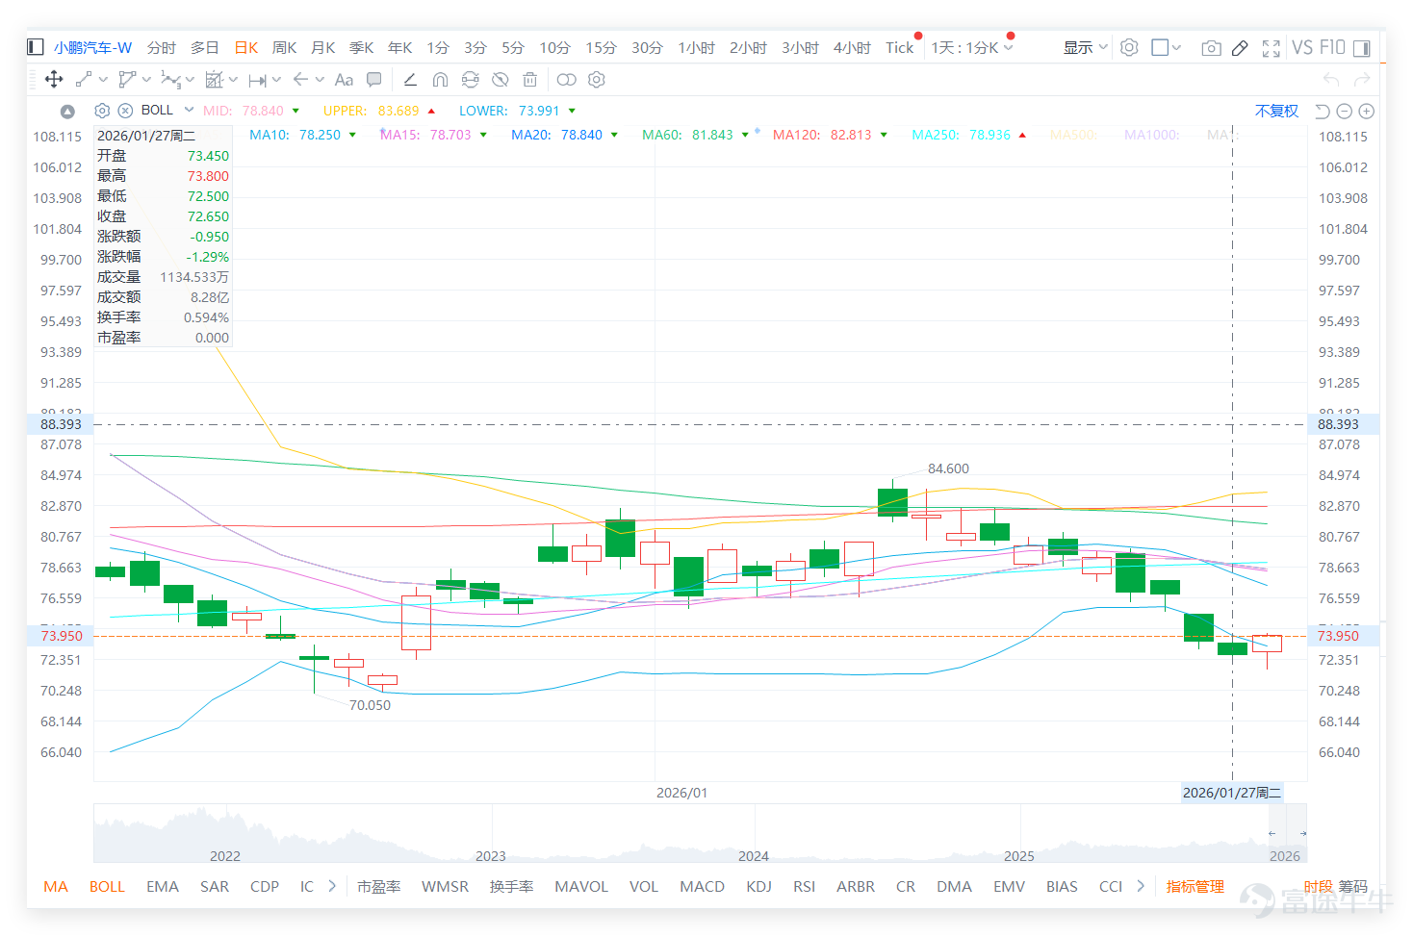Viewport: 1413px width, 936px height.
Task: Toggle the left sidebar panel icon
Action: click(36, 47)
